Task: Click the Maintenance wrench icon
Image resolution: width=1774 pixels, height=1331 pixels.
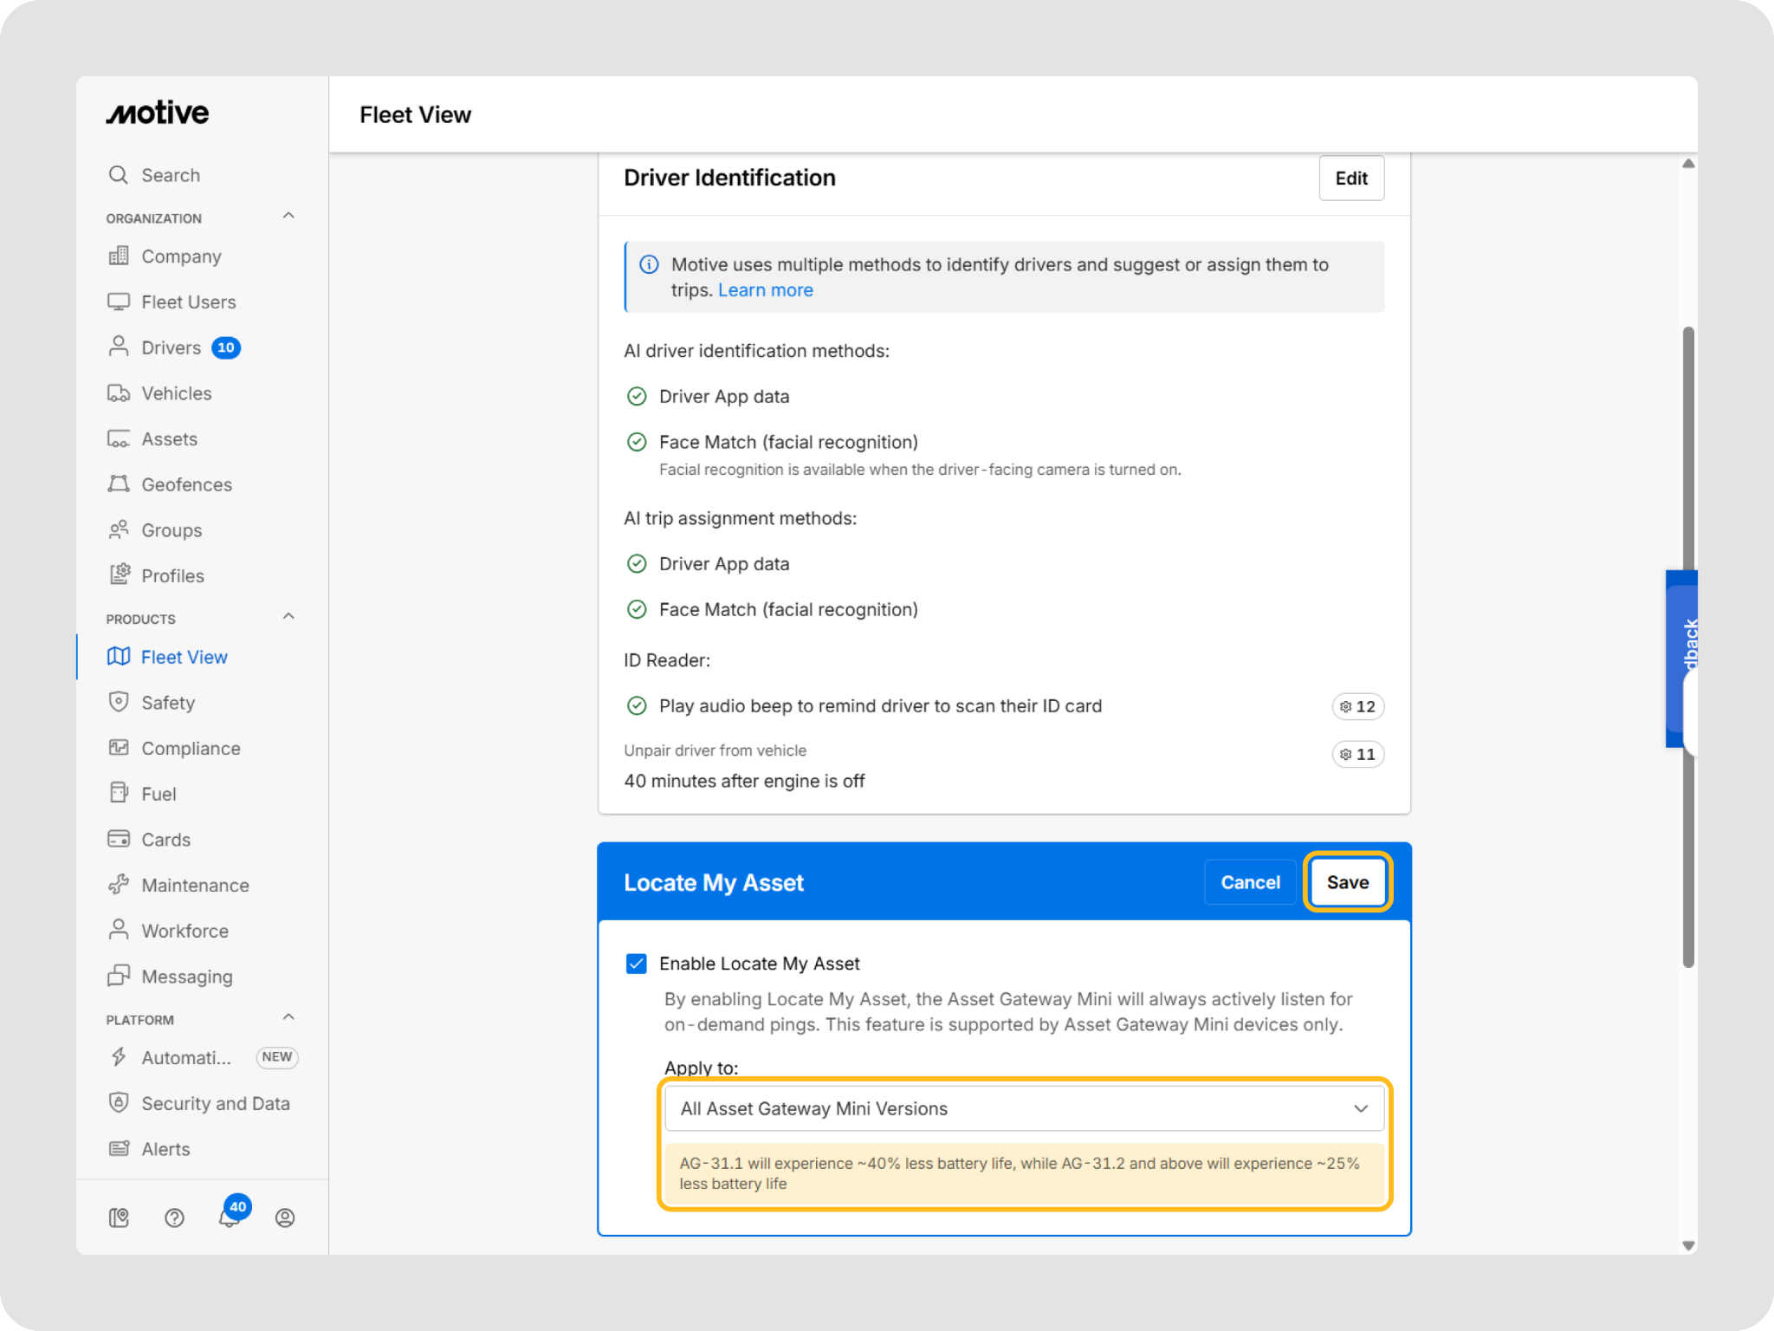Action: coord(119,885)
